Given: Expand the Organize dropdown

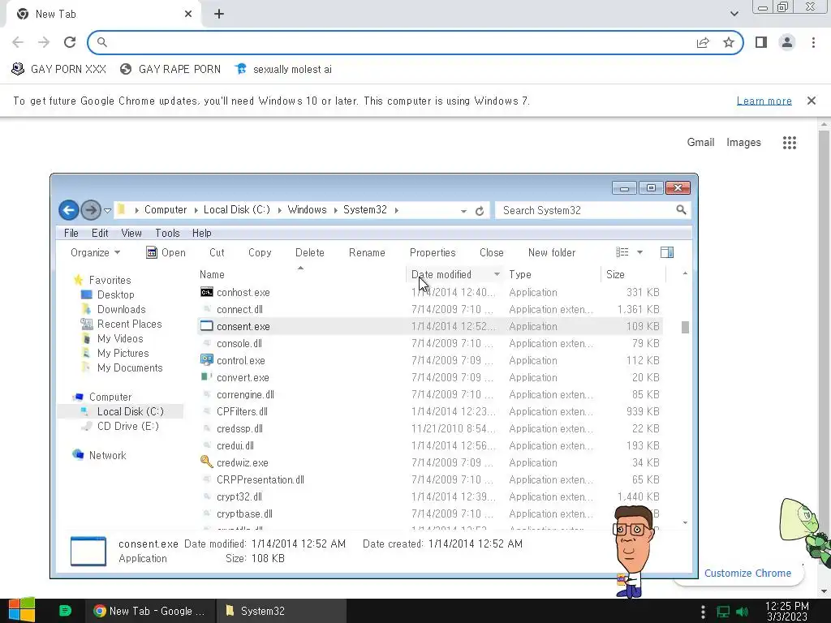Looking at the screenshot, I should point(96,253).
